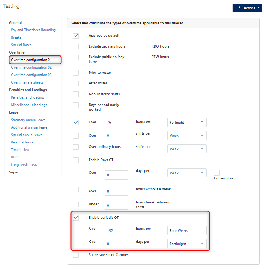Open Statutory annual leave
The width and height of the screenshot is (264, 269).
pyautogui.click(x=28, y=120)
